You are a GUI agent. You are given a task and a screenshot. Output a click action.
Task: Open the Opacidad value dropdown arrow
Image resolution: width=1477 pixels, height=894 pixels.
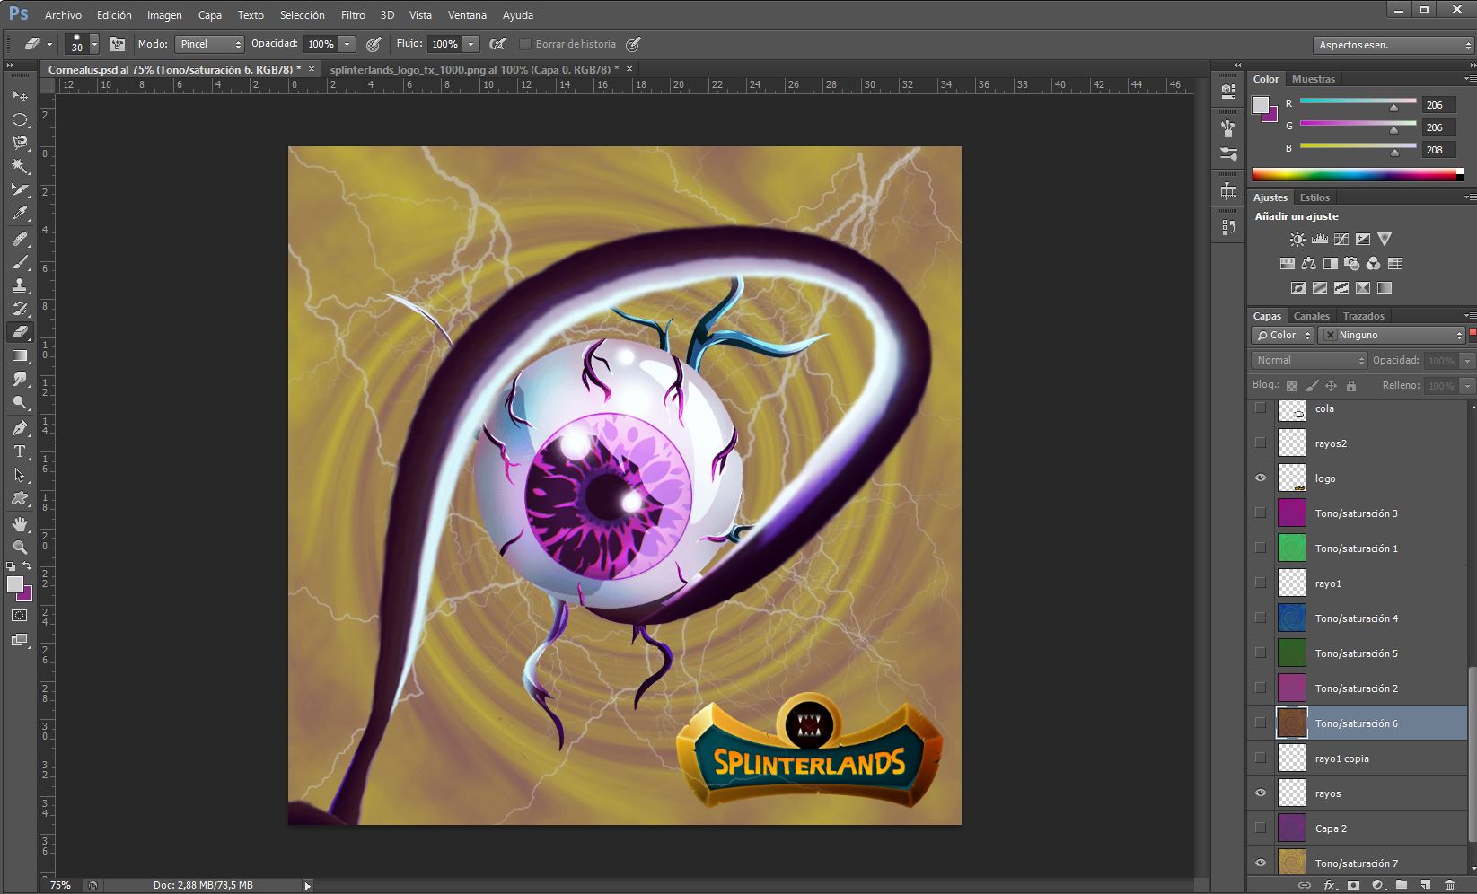coord(347,44)
